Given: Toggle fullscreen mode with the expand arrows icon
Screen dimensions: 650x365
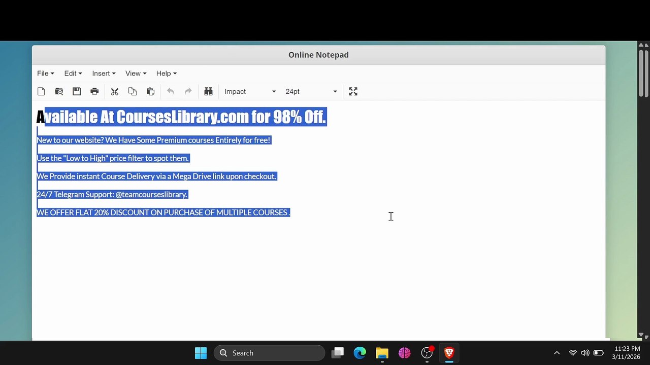Looking at the screenshot, I should pyautogui.click(x=353, y=91).
